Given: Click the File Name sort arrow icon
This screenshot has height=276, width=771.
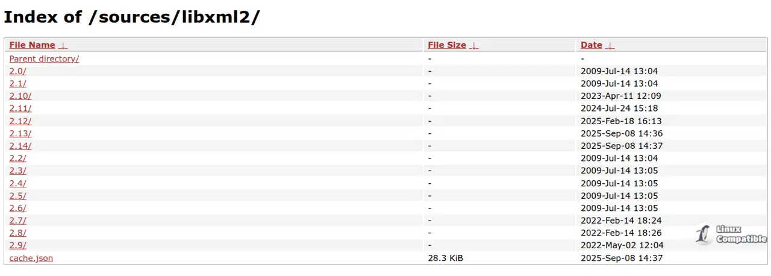Looking at the screenshot, I should coord(63,46).
